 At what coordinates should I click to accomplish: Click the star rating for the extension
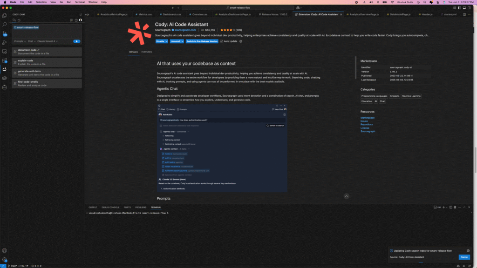(x=227, y=30)
